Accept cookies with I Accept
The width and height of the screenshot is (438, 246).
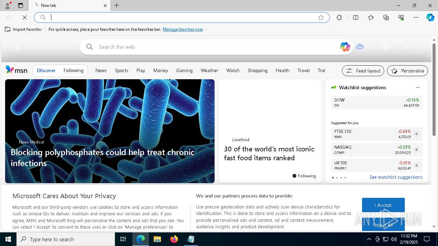383,205
